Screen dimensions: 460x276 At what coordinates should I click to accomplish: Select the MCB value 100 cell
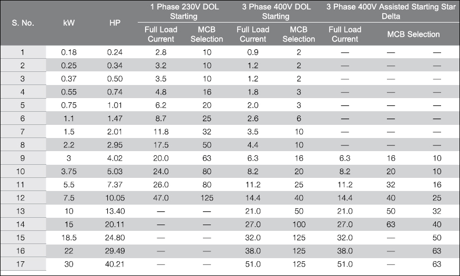tap(299, 225)
